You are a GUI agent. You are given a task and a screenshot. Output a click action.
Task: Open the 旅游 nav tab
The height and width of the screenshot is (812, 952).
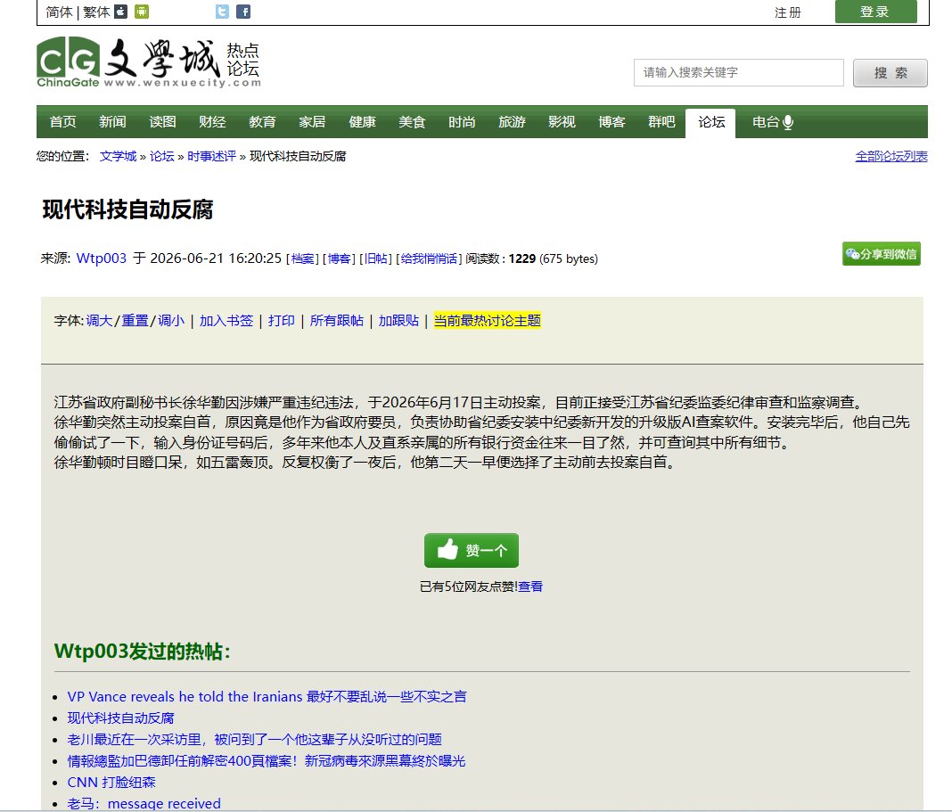[512, 122]
